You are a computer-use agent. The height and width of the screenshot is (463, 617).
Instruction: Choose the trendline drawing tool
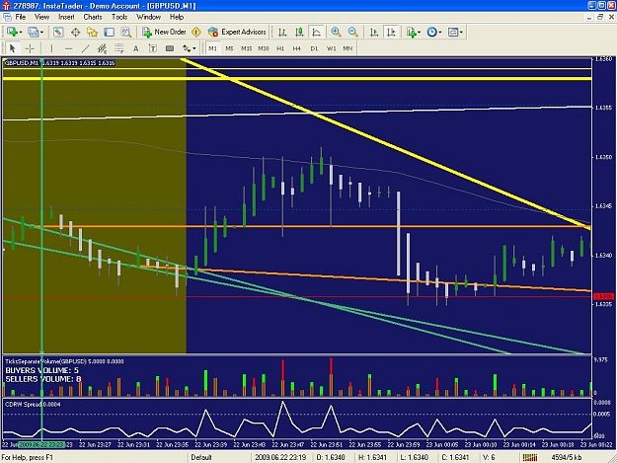(x=85, y=48)
